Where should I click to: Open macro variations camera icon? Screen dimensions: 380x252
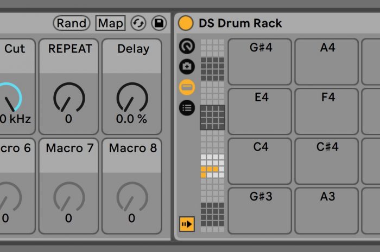click(187, 66)
